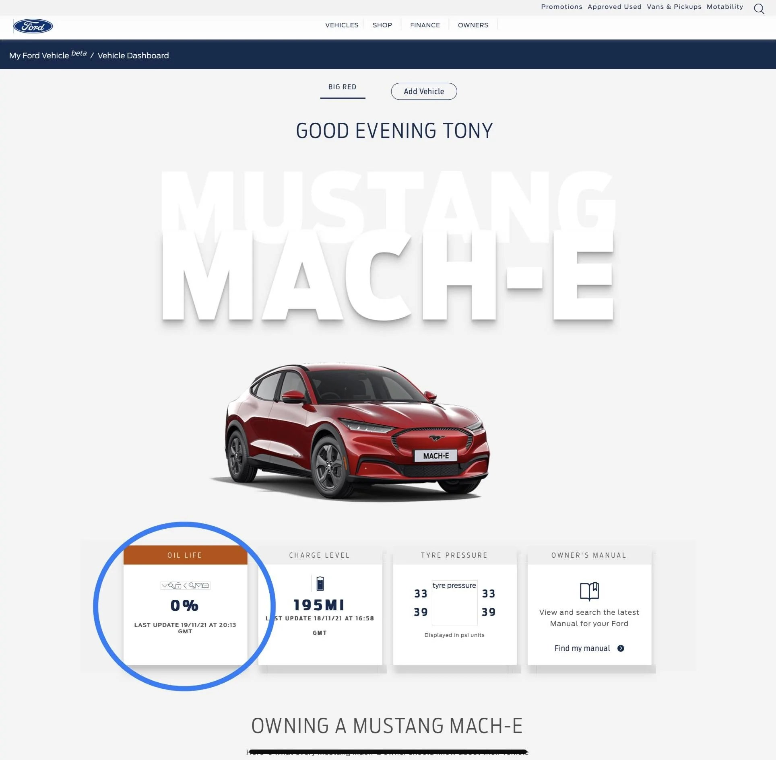Open the Vehicles menu
776x760 pixels.
click(342, 25)
